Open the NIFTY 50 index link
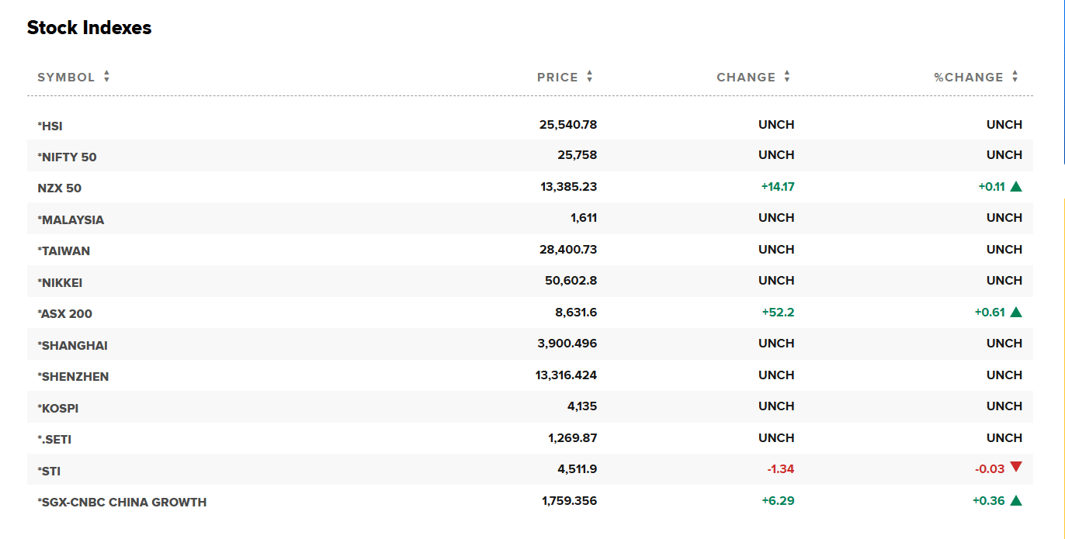 [x=68, y=157]
